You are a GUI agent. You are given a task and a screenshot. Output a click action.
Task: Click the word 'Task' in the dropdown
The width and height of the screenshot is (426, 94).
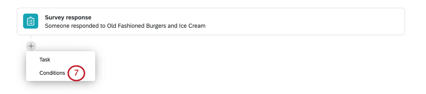click(45, 60)
